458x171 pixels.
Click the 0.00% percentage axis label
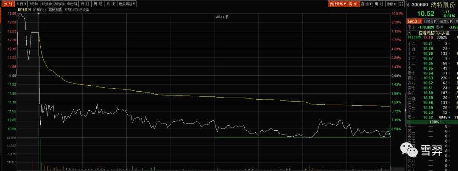click(397, 76)
